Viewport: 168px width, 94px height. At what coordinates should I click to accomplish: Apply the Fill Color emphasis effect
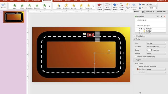[x=59, y=6]
